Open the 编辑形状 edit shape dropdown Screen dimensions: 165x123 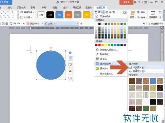tap(27, 12)
